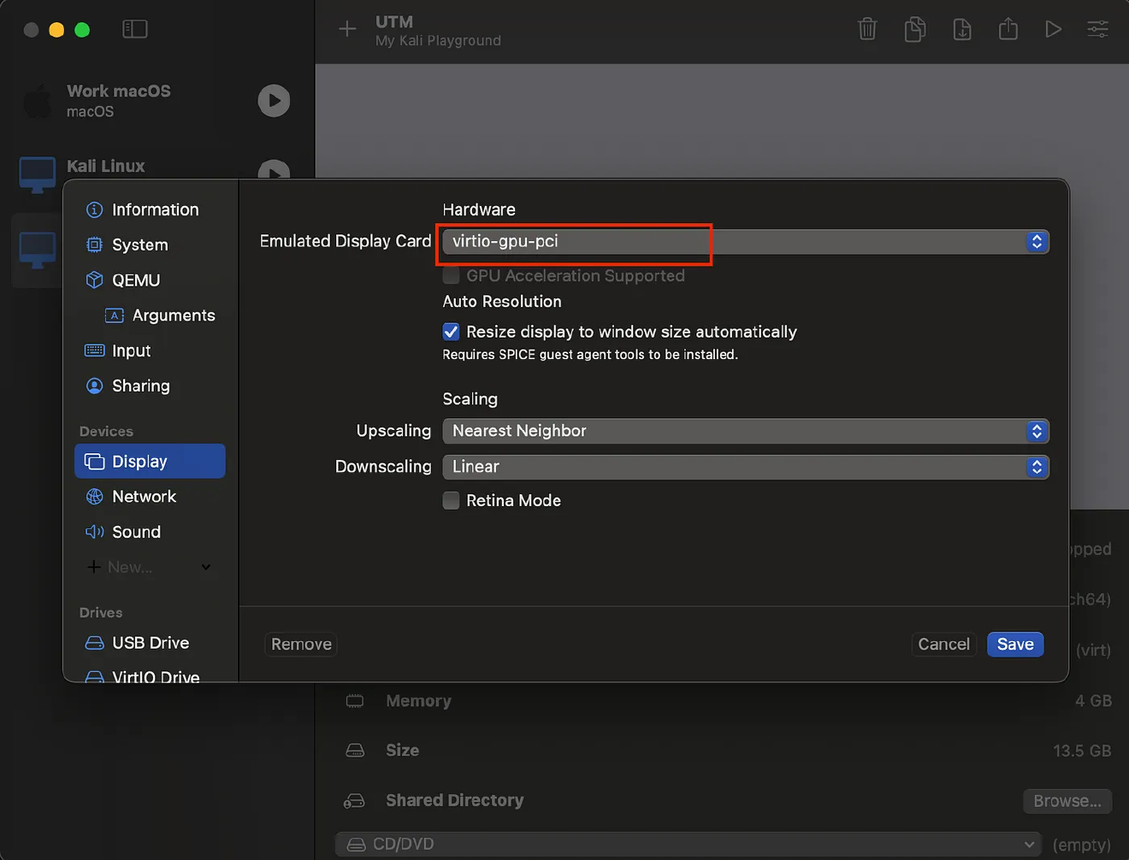The image size is (1129, 860).
Task: Start the Work macOS virtual machine
Action: (274, 101)
